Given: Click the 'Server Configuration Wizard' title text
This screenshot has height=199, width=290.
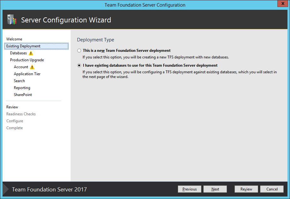Looking at the screenshot, I should [x=66, y=20].
